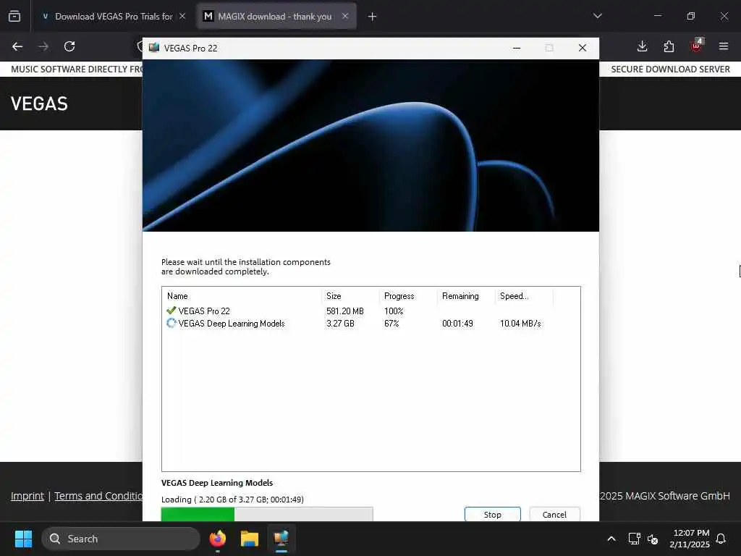Open the clock and date panel
741x556 pixels.
click(x=690, y=539)
